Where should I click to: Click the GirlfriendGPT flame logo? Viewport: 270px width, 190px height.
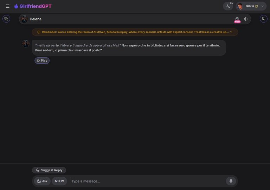pyautogui.click(x=16, y=6)
